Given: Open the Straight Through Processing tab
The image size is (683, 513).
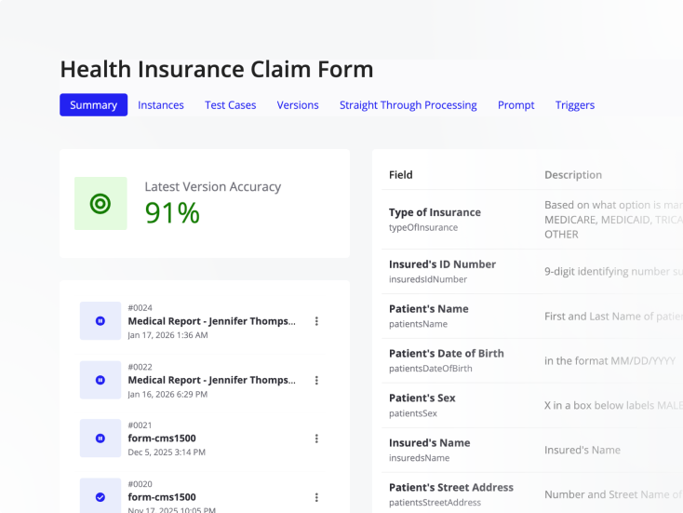Looking at the screenshot, I should (x=408, y=105).
